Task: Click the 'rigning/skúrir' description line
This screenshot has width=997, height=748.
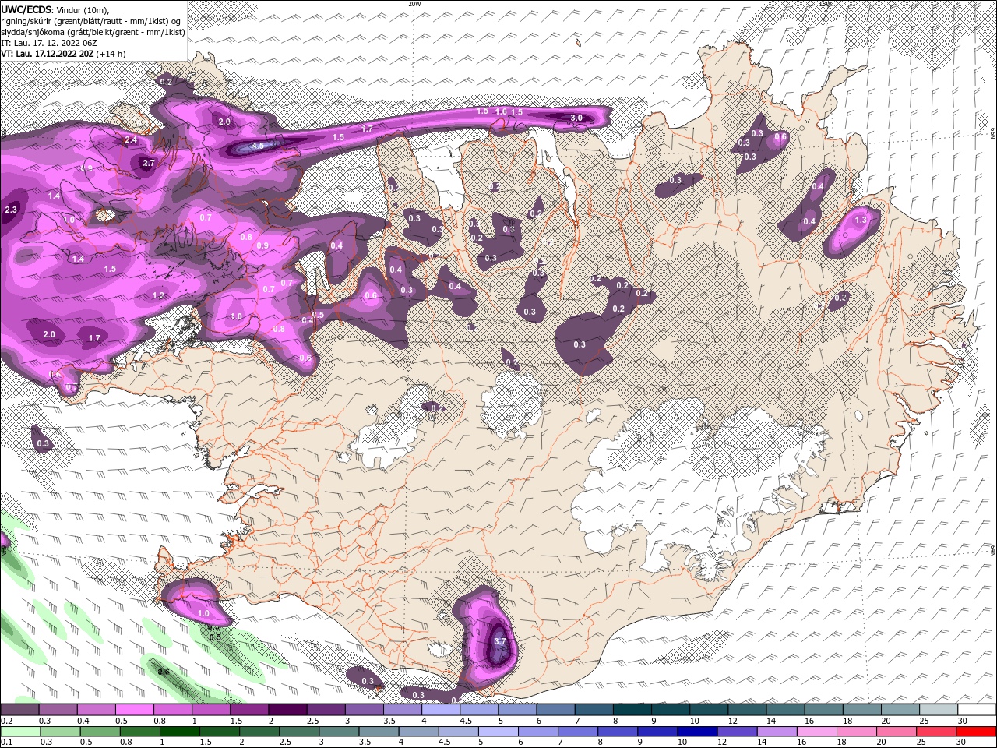Action: click(x=90, y=21)
